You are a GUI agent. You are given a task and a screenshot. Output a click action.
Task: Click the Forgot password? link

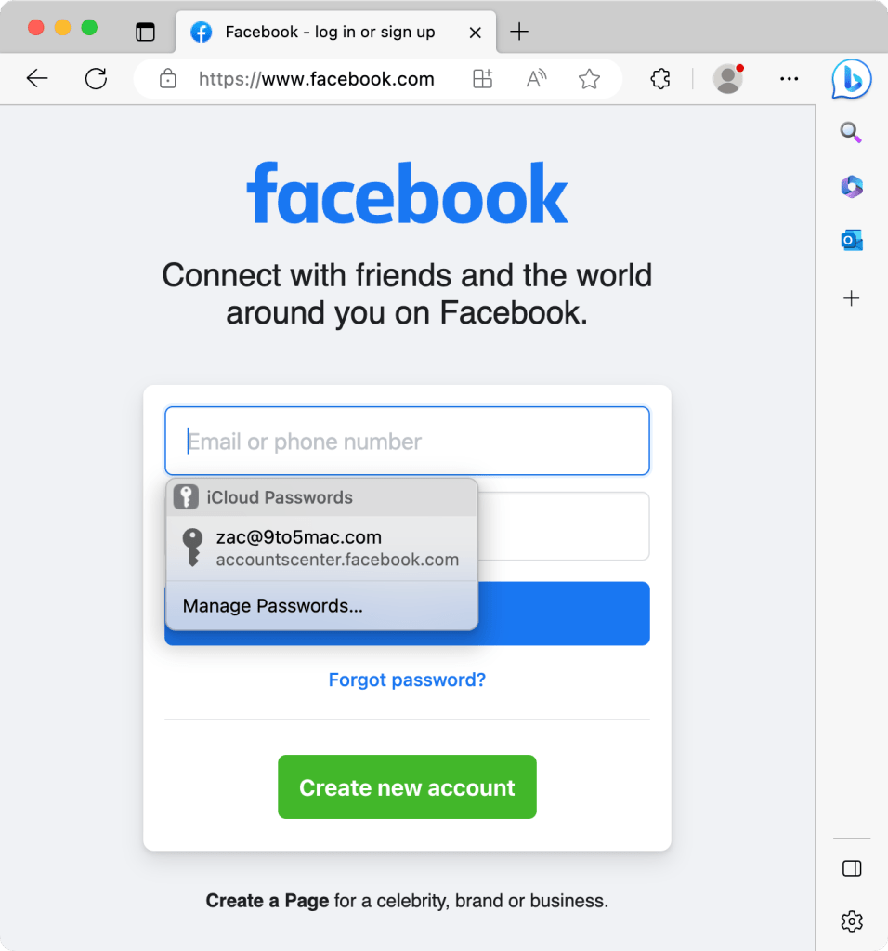pyautogui.click(x=407, y=680)
